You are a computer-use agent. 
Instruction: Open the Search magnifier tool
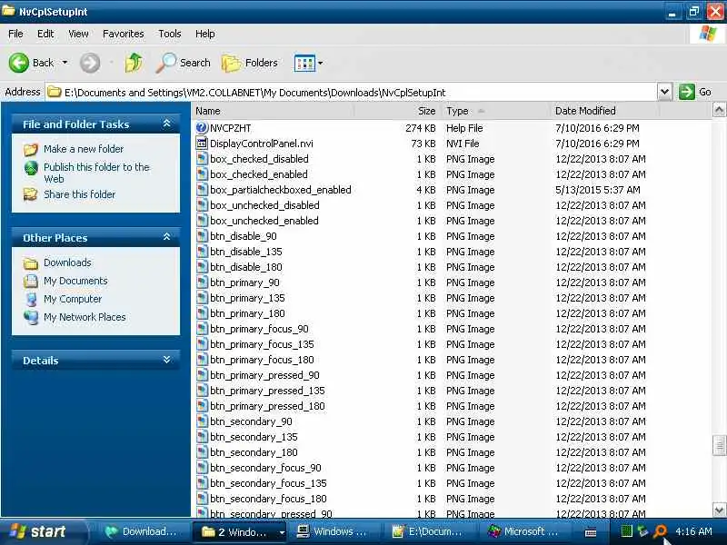[x=184, y=63]
